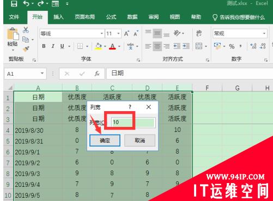Open the 常规 number format dropdown
Image resolution: width=273 pixels, height=201 pixels.
pos(264,33)
